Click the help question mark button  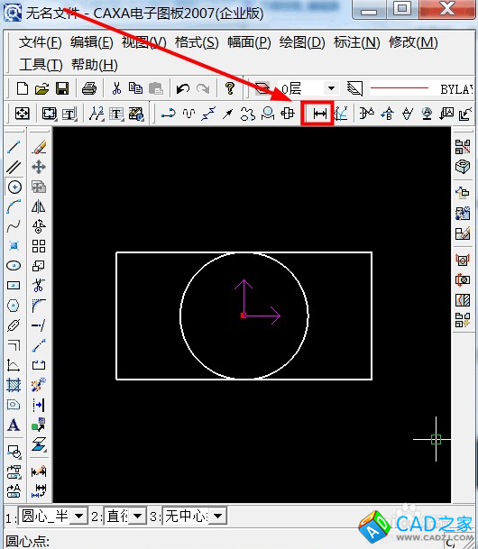click(x=230, y=88)
